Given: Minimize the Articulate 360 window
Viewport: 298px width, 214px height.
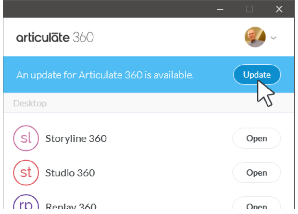Looking at the screenshot, I should pos(220,9).
